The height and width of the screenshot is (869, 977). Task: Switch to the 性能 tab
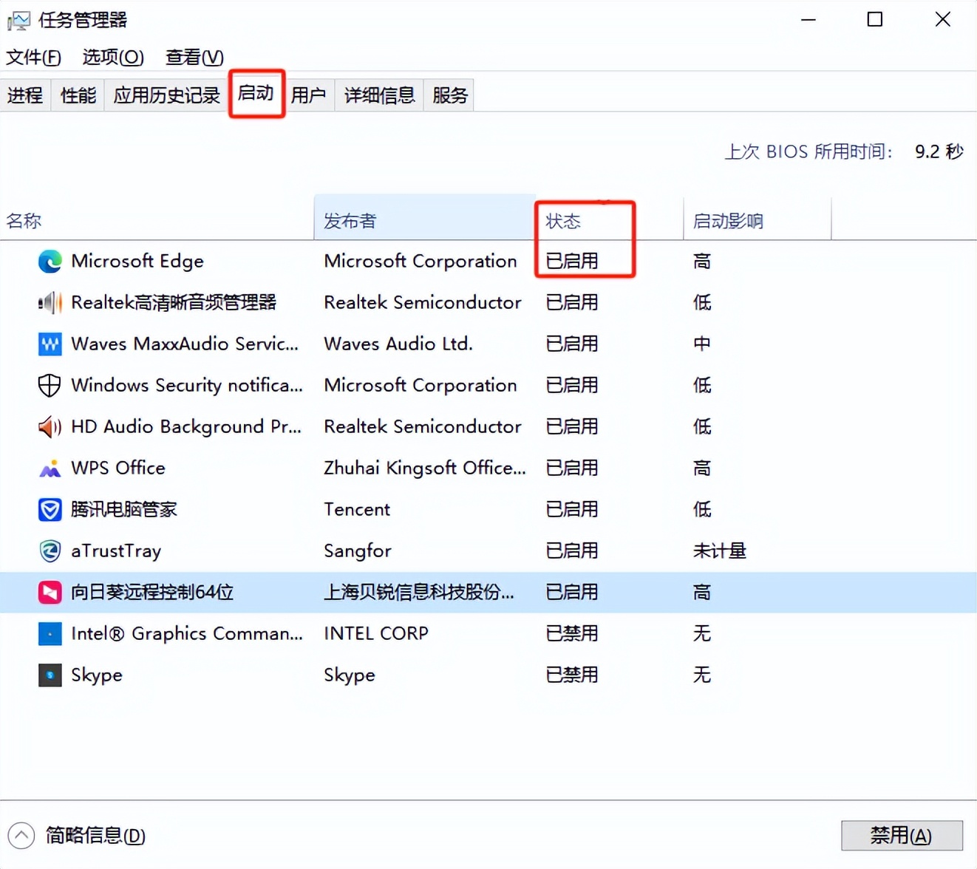click(x=78, y=95)
